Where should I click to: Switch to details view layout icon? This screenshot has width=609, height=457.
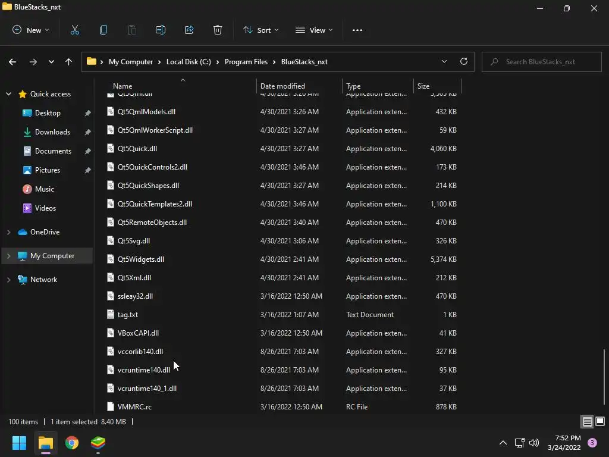click(x=587, y=422)
